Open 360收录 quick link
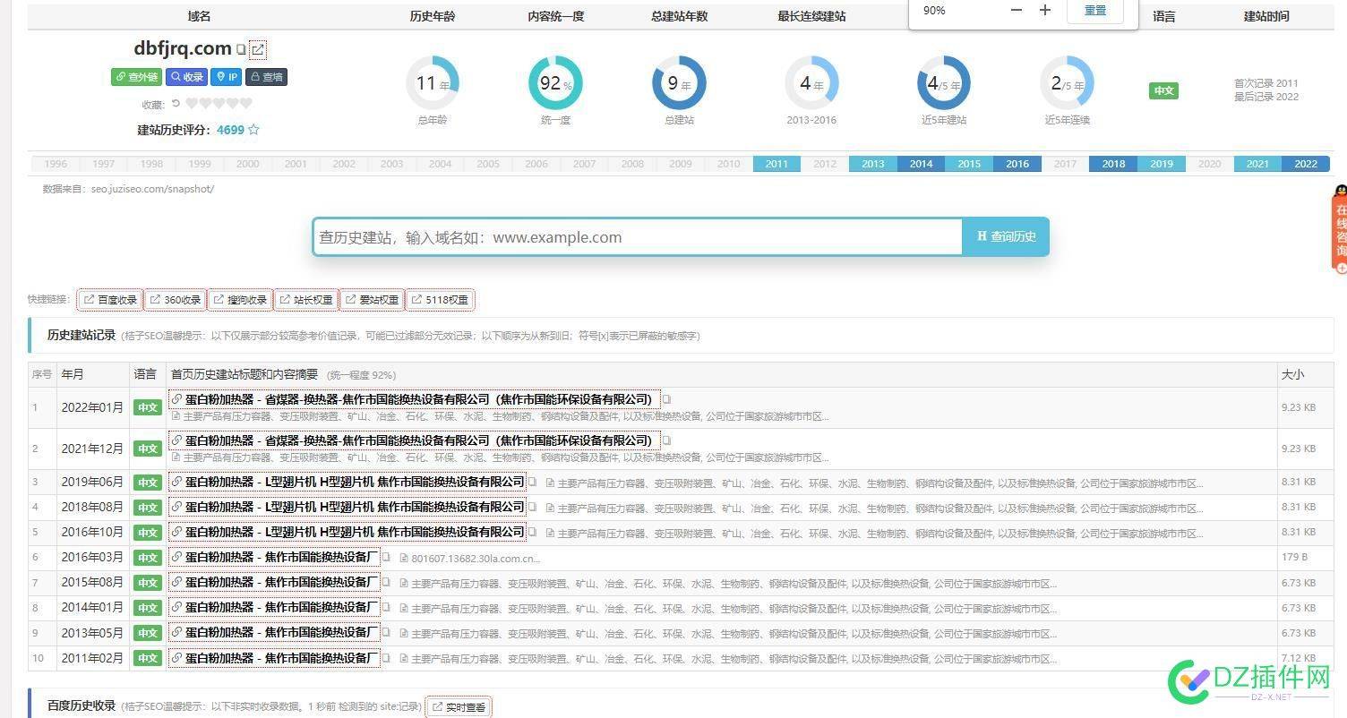The image size is (1347, 718). [x=176, y=300]
